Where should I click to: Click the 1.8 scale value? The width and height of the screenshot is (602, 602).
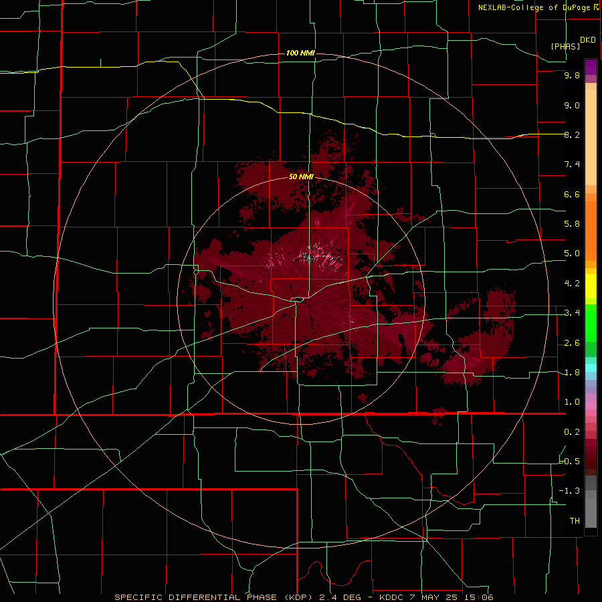pos(572,373)
